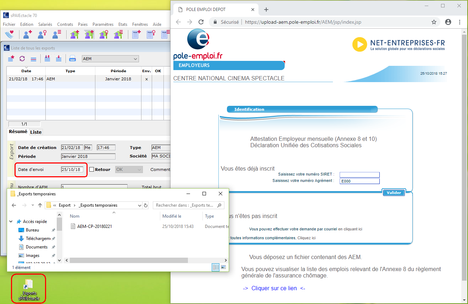Image resolution: width=468 pixels, height=304 pixels.
Task: Click the Explorer large thumbnails view icon
Action: click(x=223, y=267)
